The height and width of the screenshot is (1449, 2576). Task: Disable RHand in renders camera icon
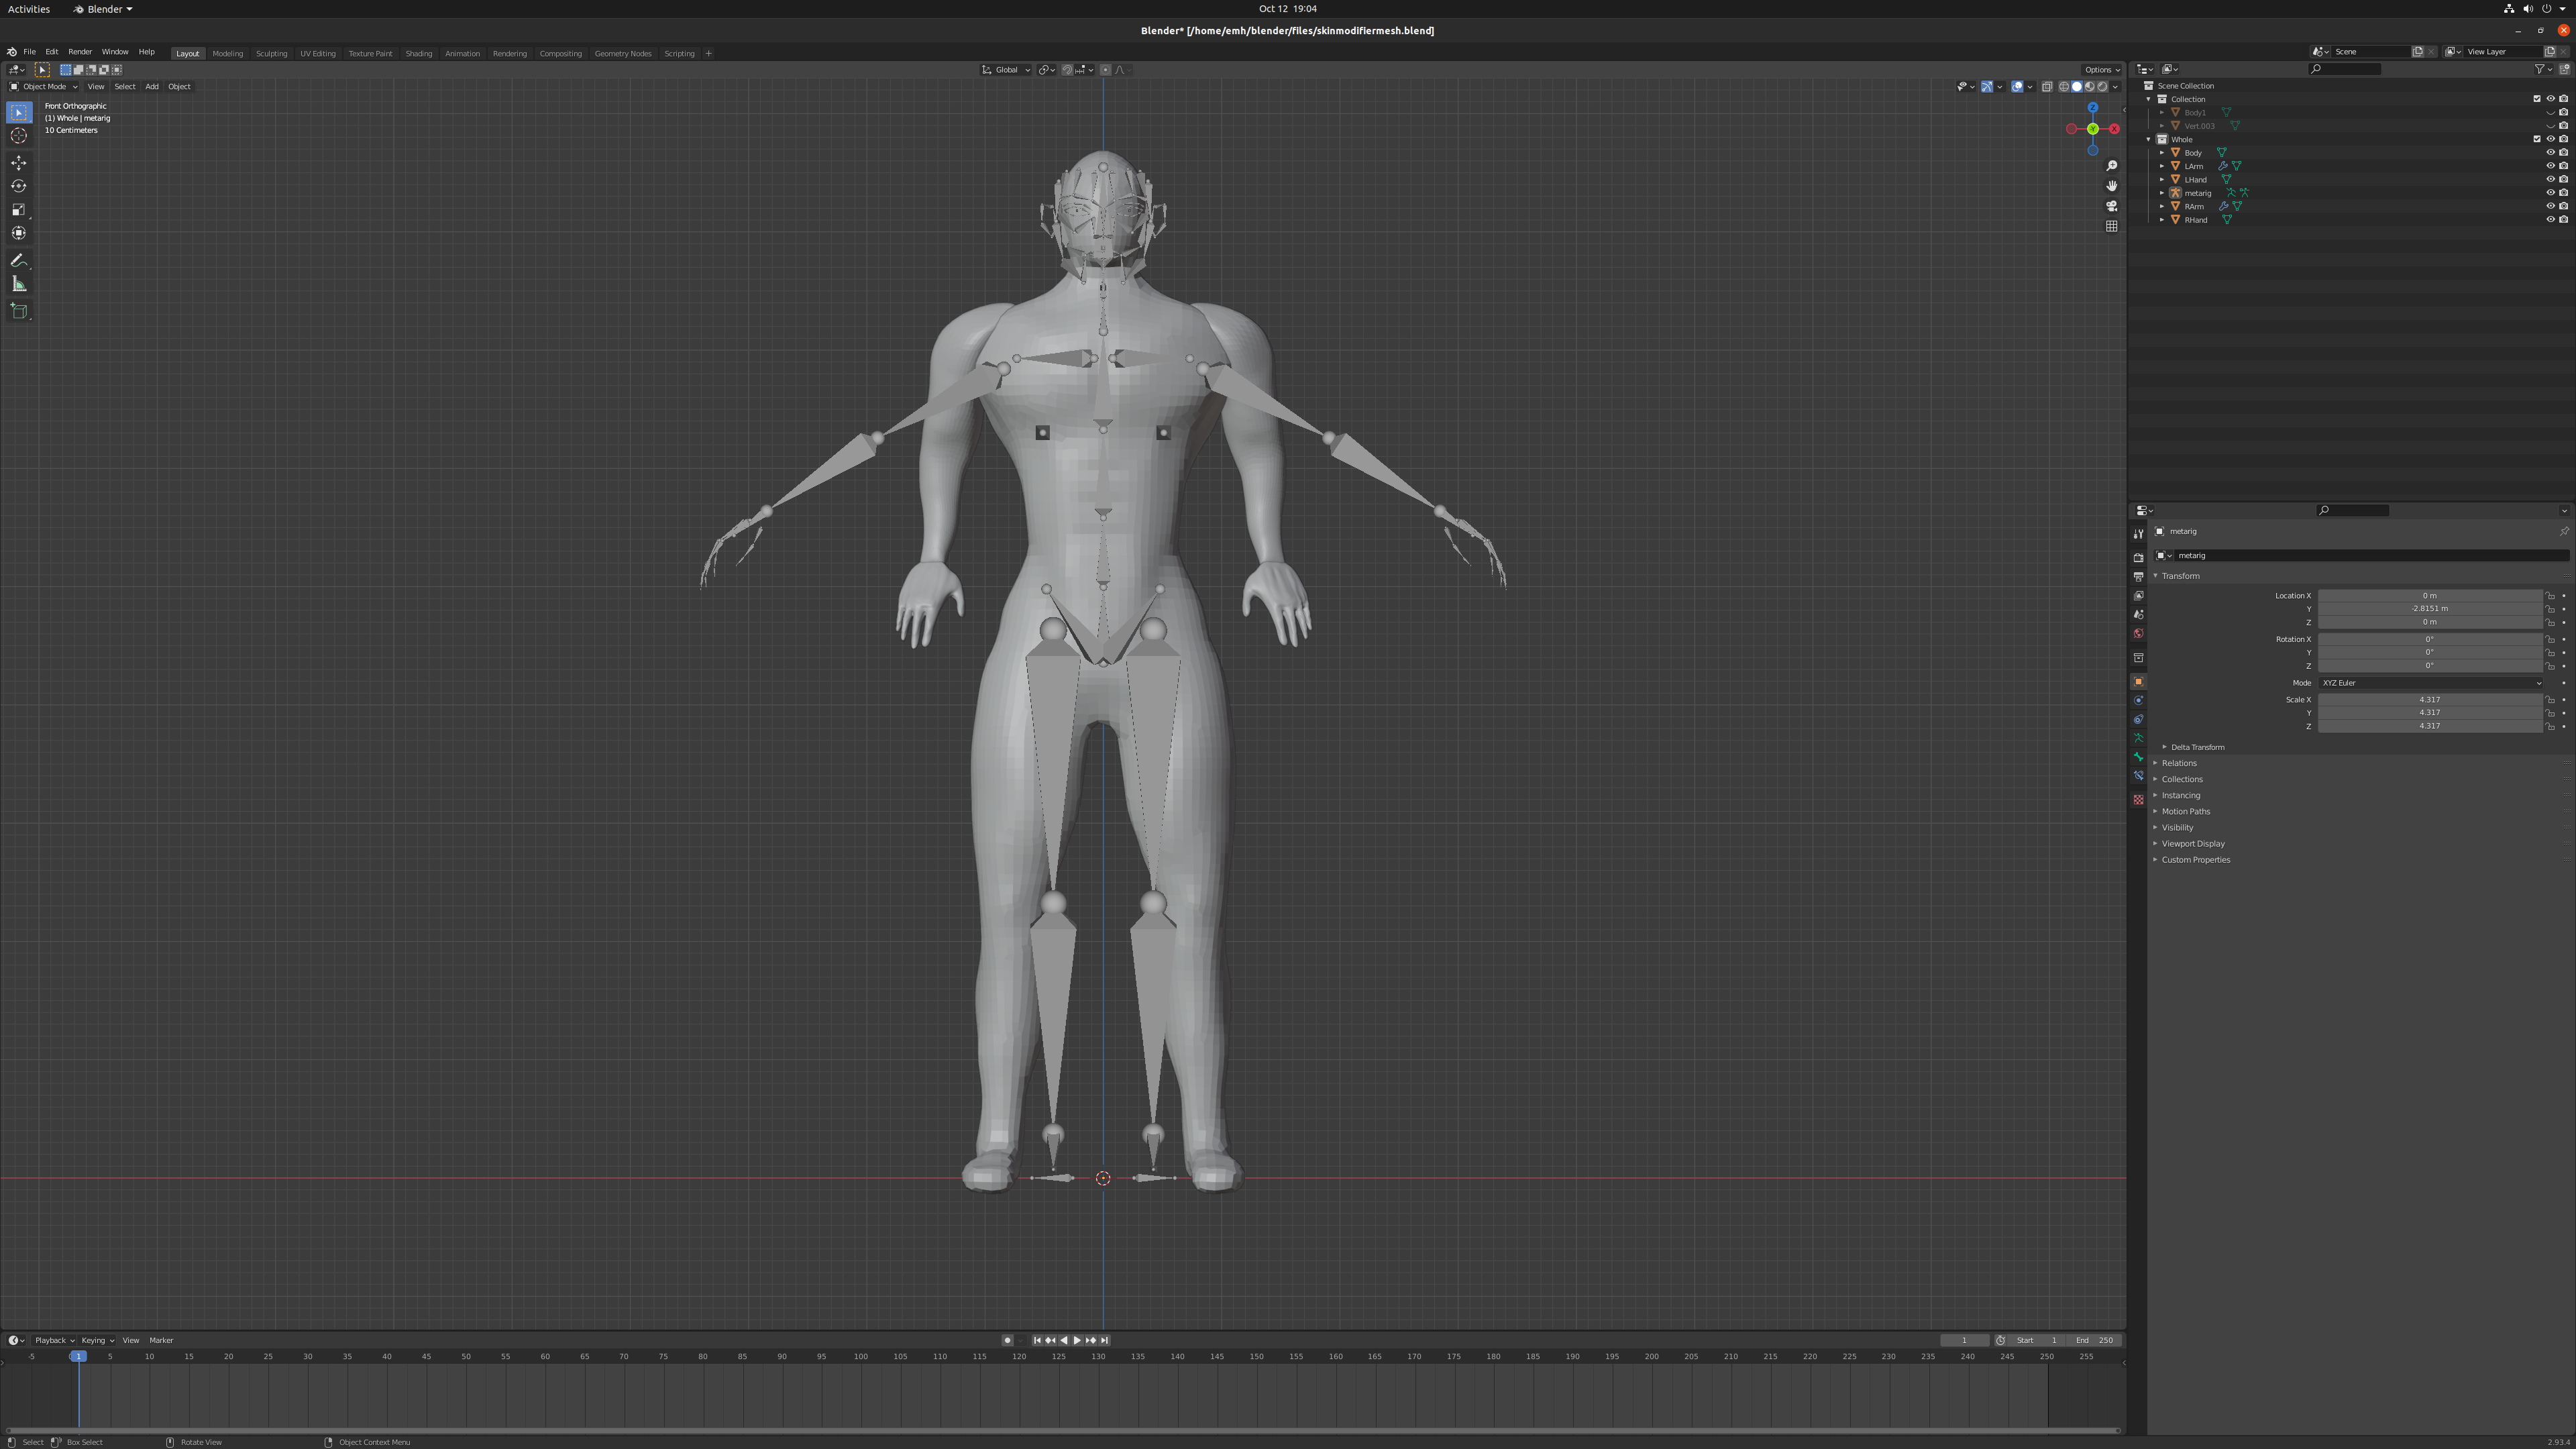[x=2563, y=220]
